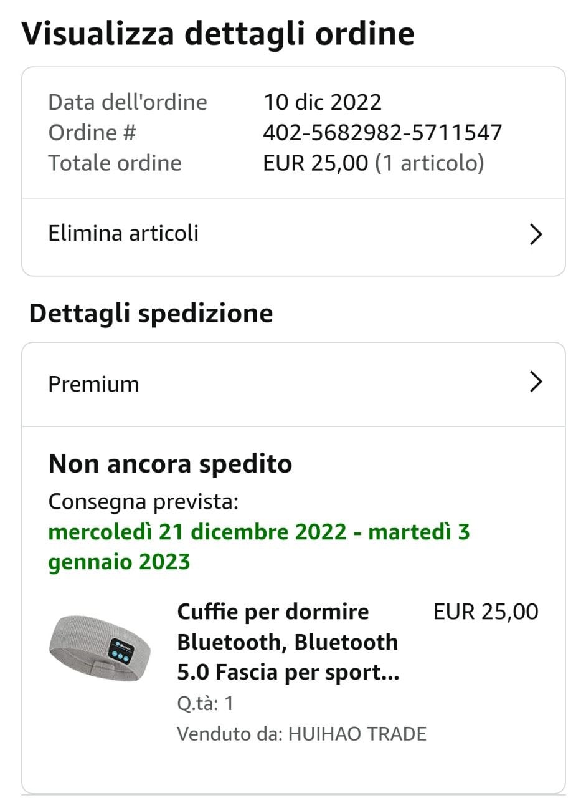Select the seller name HUIHAO TRADE
Viewport: 586px width, 798px height.
pyautogui.click(x=357, y=734)
